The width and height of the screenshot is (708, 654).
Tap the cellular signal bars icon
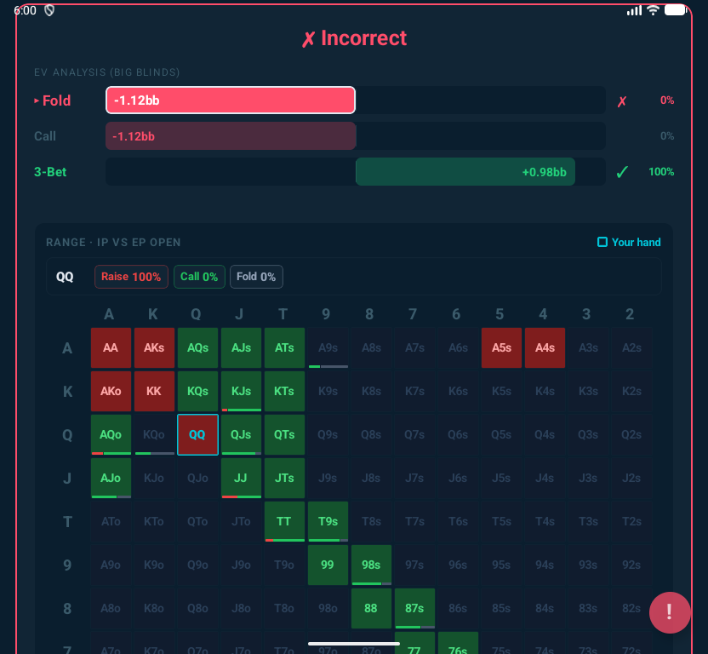[634, 10]
